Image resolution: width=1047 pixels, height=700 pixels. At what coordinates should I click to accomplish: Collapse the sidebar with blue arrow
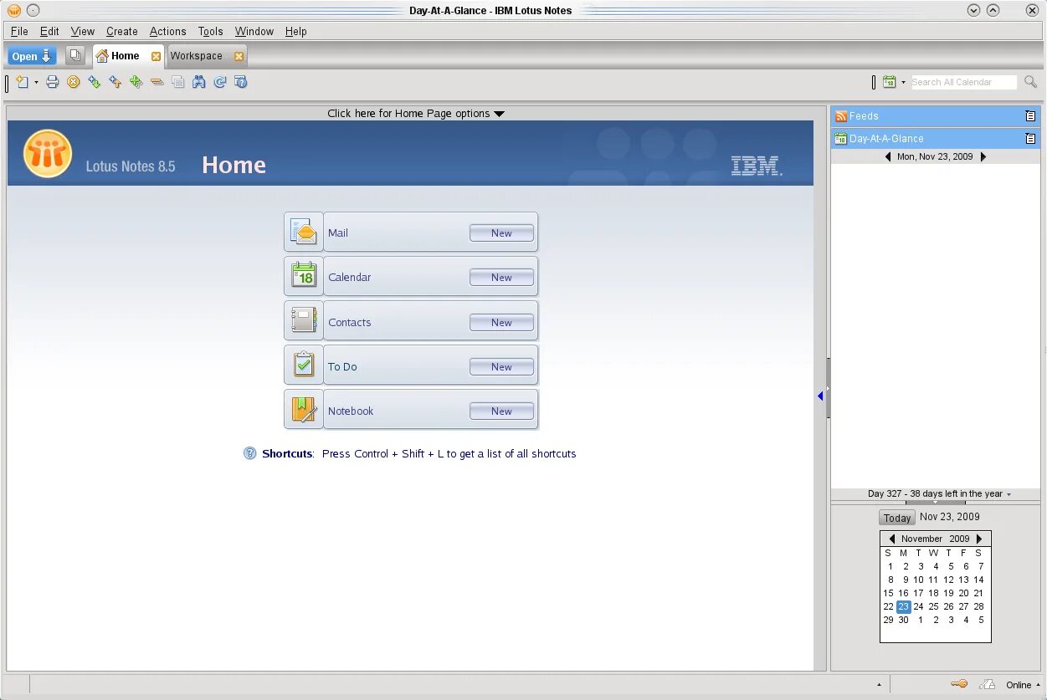point(820,396)
